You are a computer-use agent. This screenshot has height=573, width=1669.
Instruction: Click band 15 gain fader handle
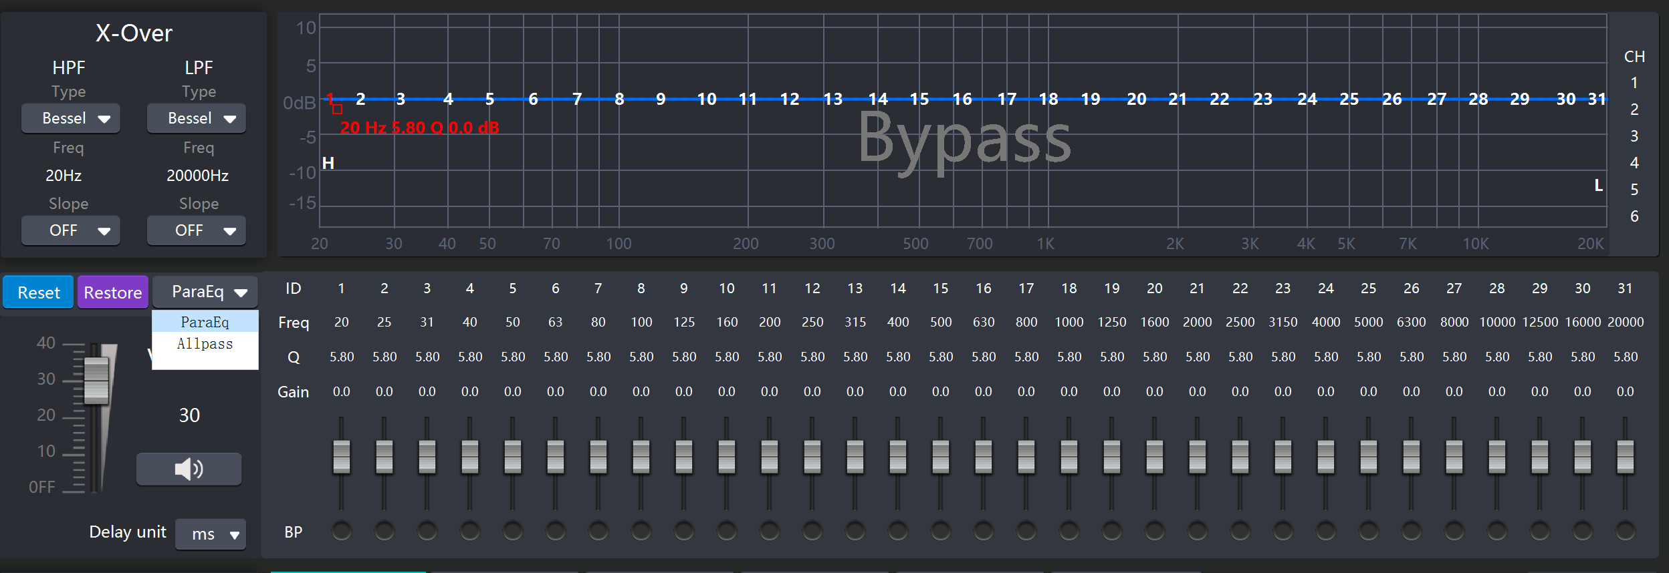[940, 457]
